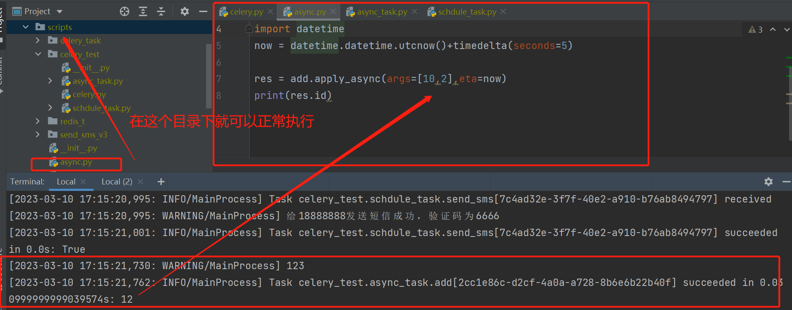792x310 pixels.
Task: Close the Local (2) terminal tab
Action: [140, 182]
